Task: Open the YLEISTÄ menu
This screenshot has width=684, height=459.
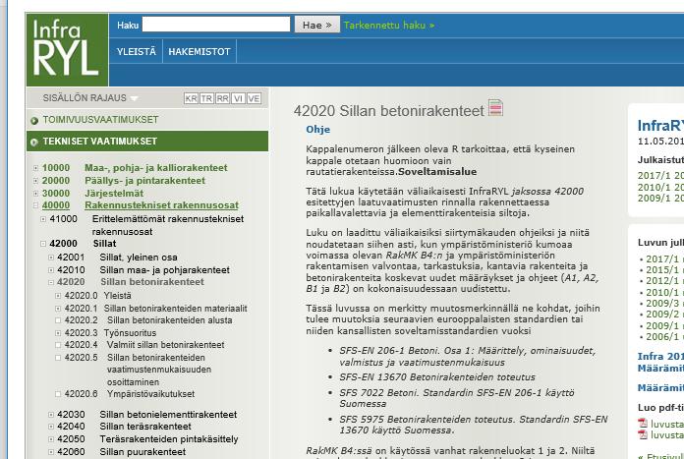Action: [x=136, y=51]
